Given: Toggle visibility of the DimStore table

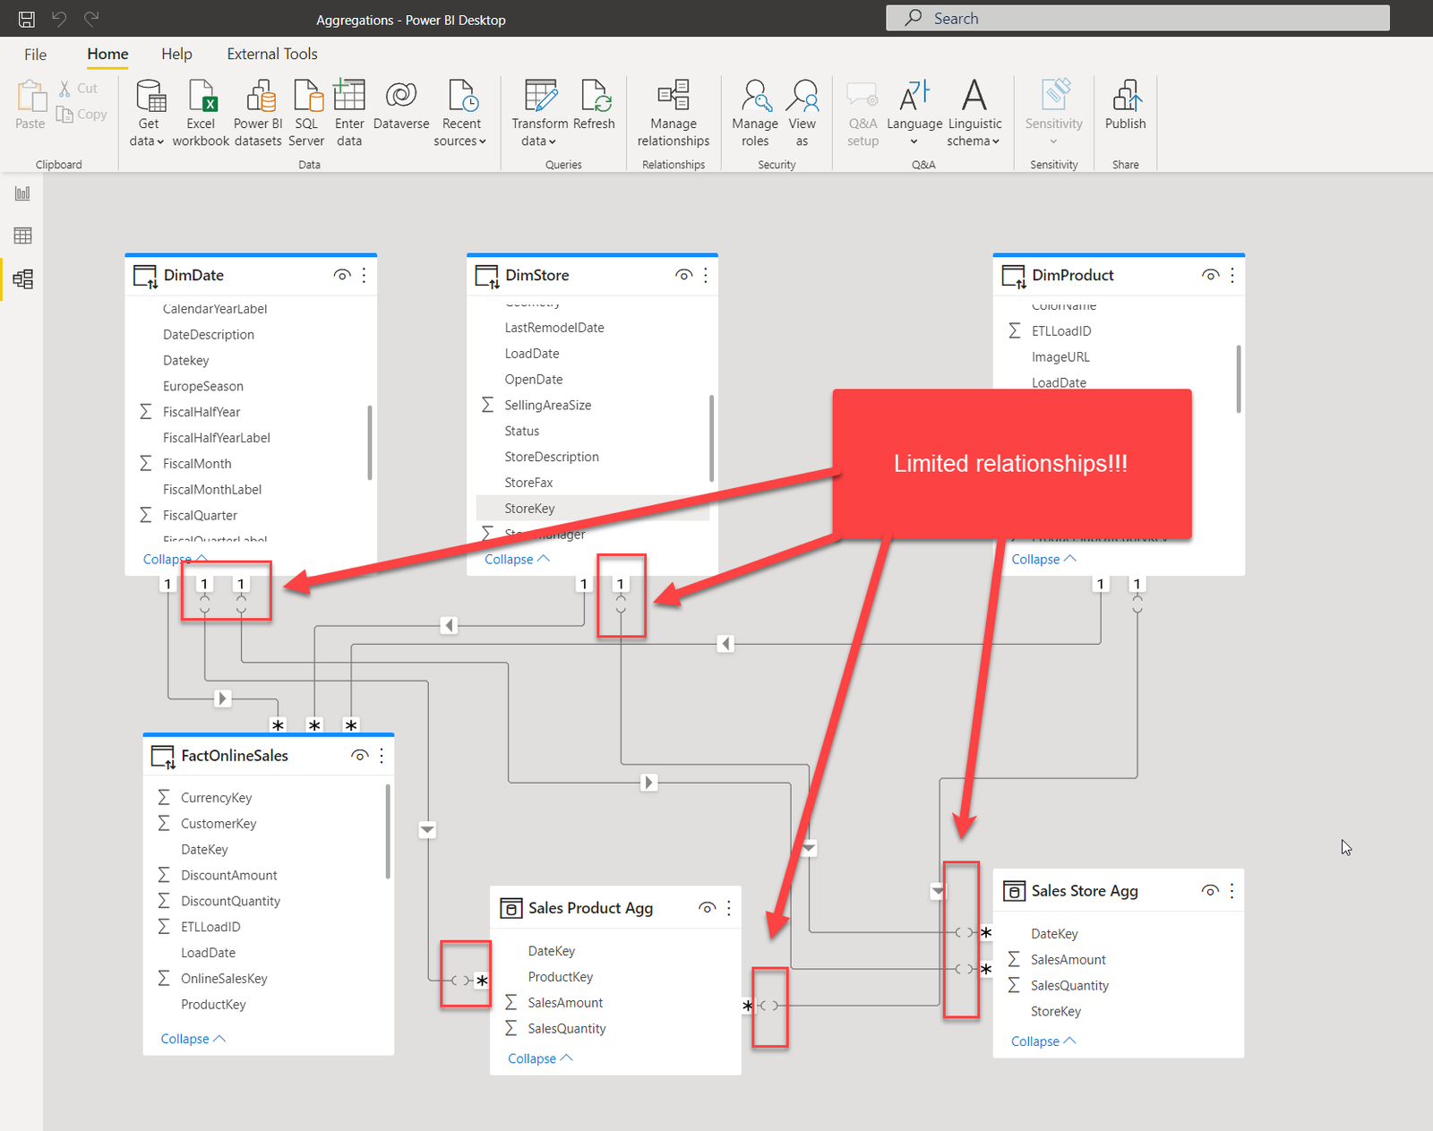Looking at the screenshot, I should (x=683, y=275).
